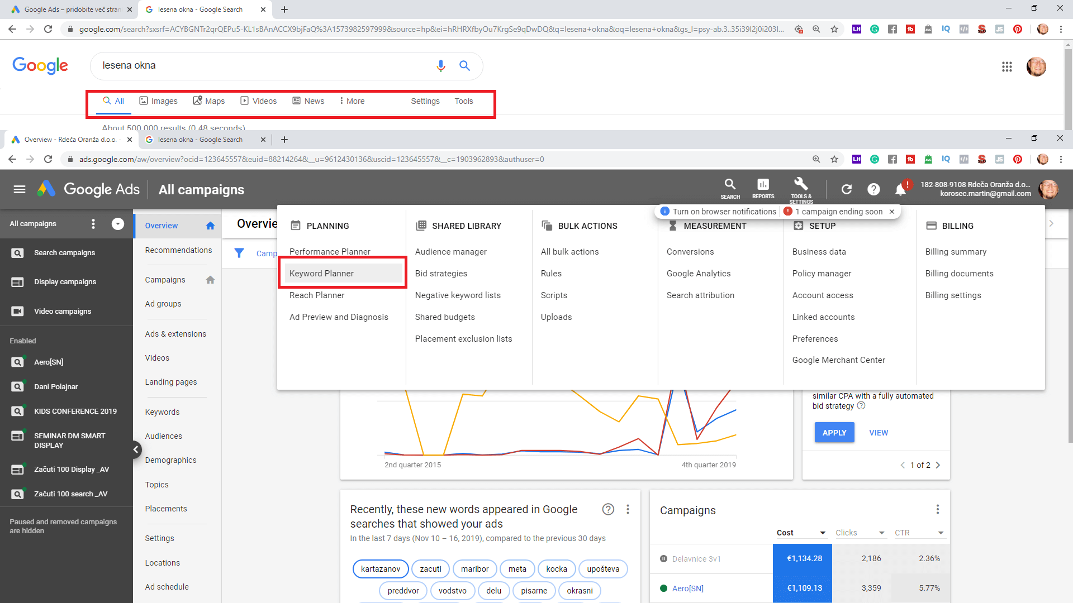Click the microphone voice search icon
Screen dimensions: 1073x603
[x=441, y=66]
